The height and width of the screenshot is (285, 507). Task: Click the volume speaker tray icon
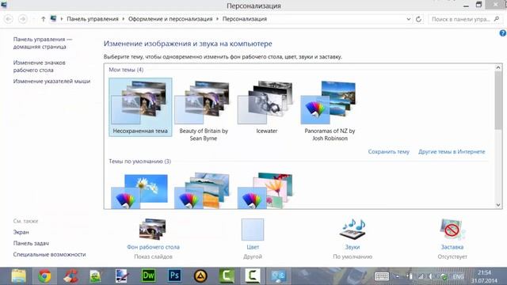coord(430,276)
